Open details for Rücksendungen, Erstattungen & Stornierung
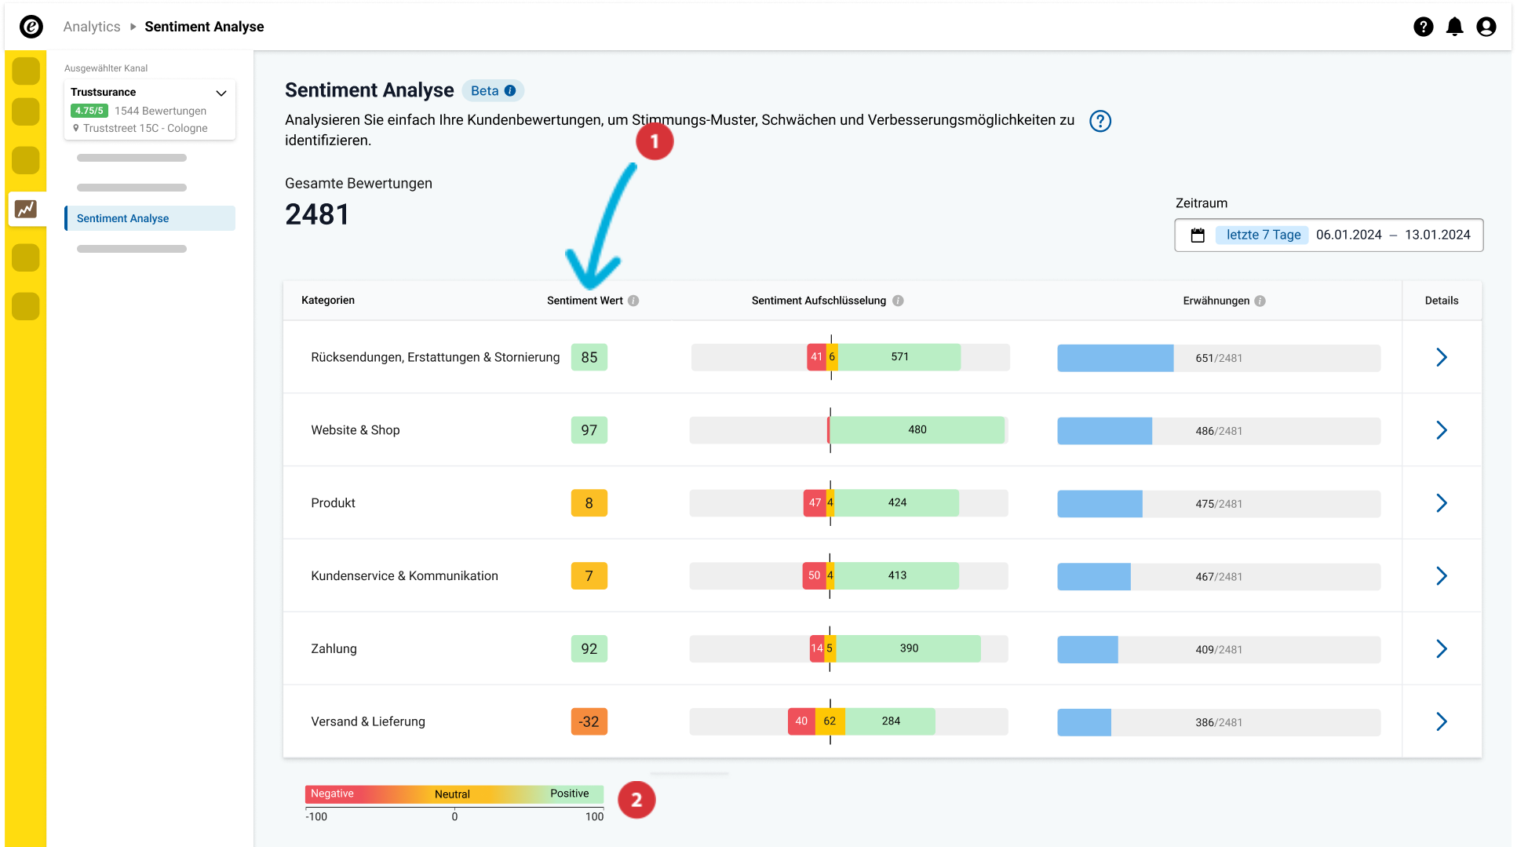 [1441, 357]
